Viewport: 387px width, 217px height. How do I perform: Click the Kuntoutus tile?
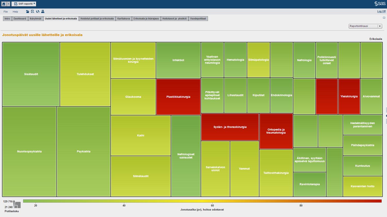(x=362, y=166)
